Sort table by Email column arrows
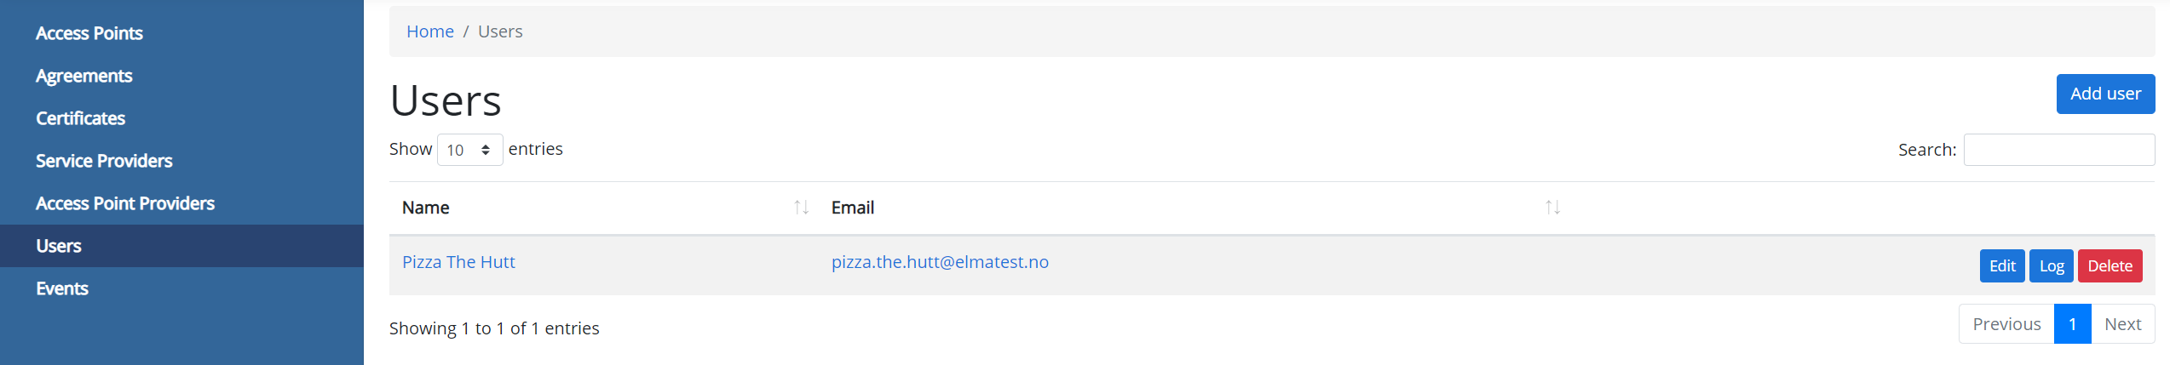Screen dimensions: 2170x365 click(x=1552, y=208)
